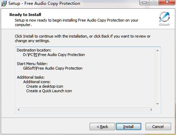The width and height of the screenshot is (176, 135).
Task: Click the Start Menu folder label
Action: (x=32, y=64)
